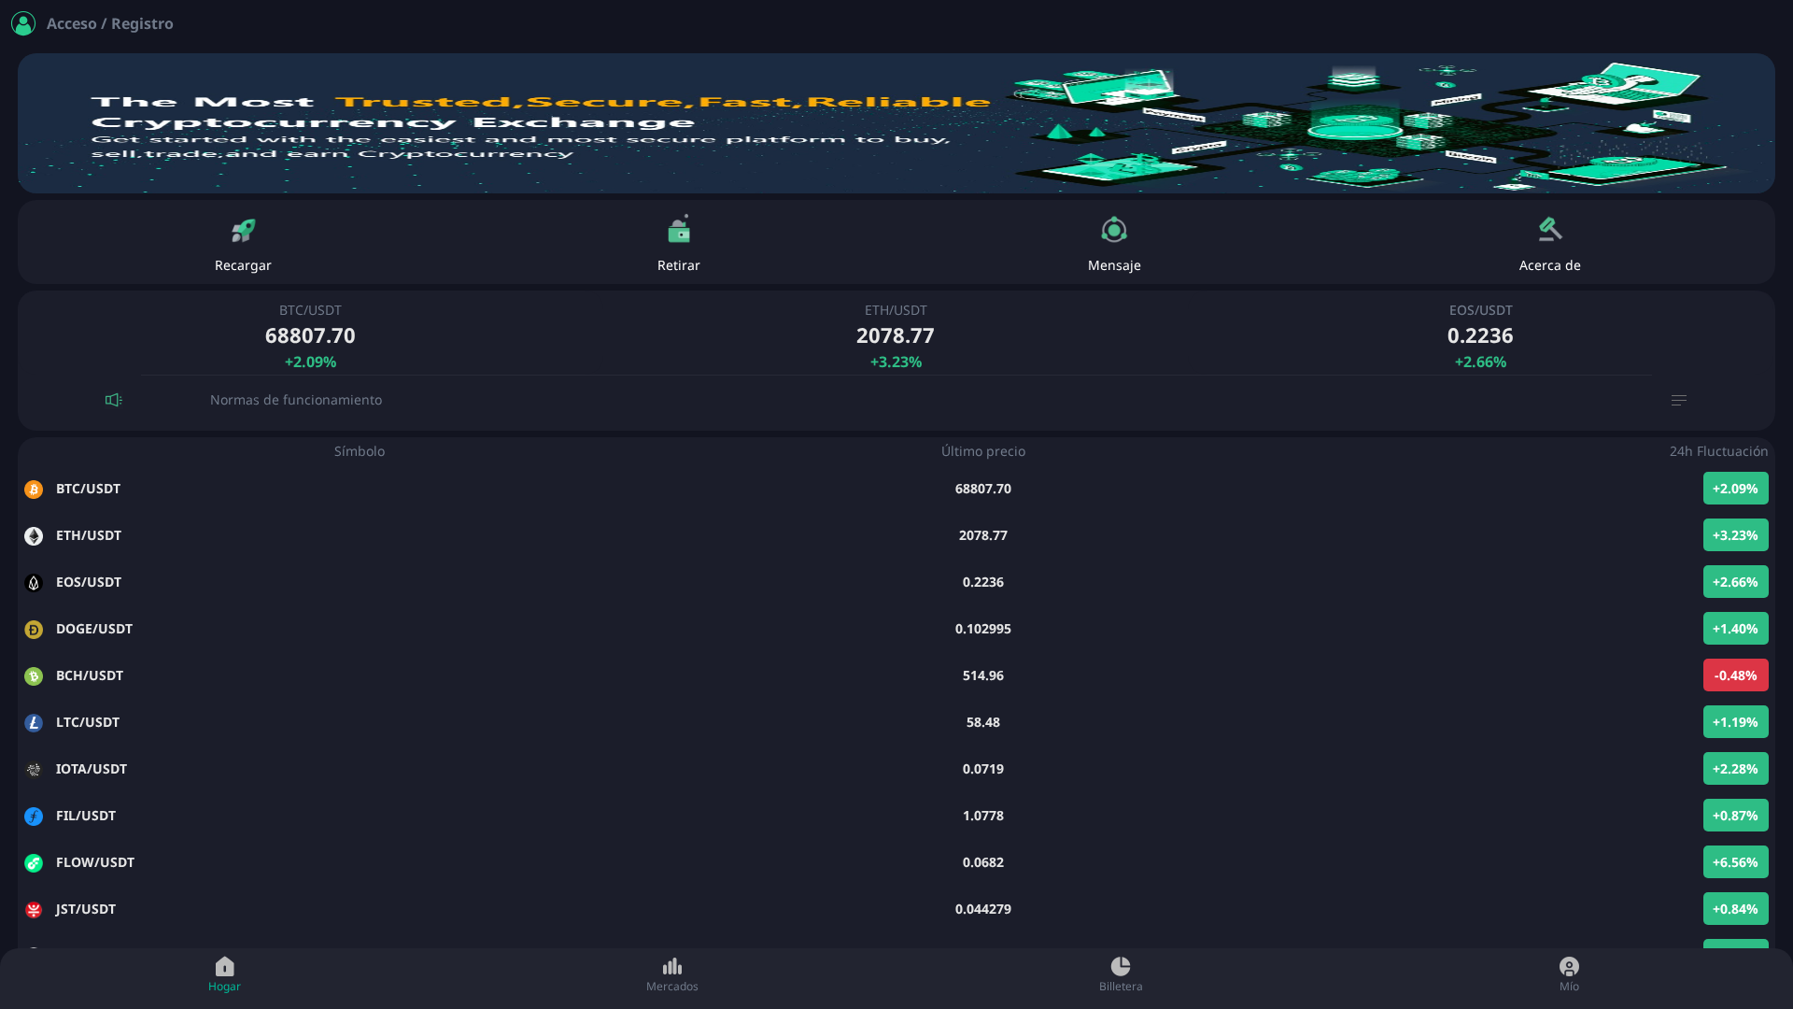Select the Litecoin coin icon
Image resolution: width=1793 pixels, height=1009 pixels.
tap(34, 721)
